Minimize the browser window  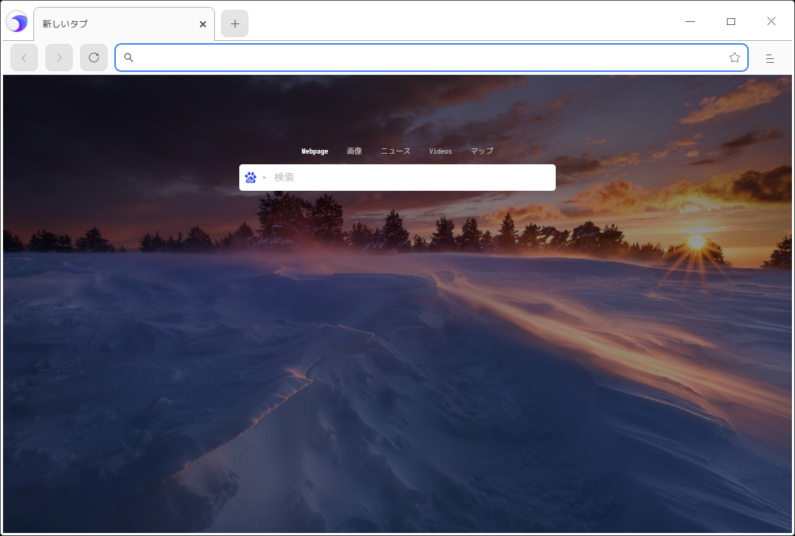690,21
